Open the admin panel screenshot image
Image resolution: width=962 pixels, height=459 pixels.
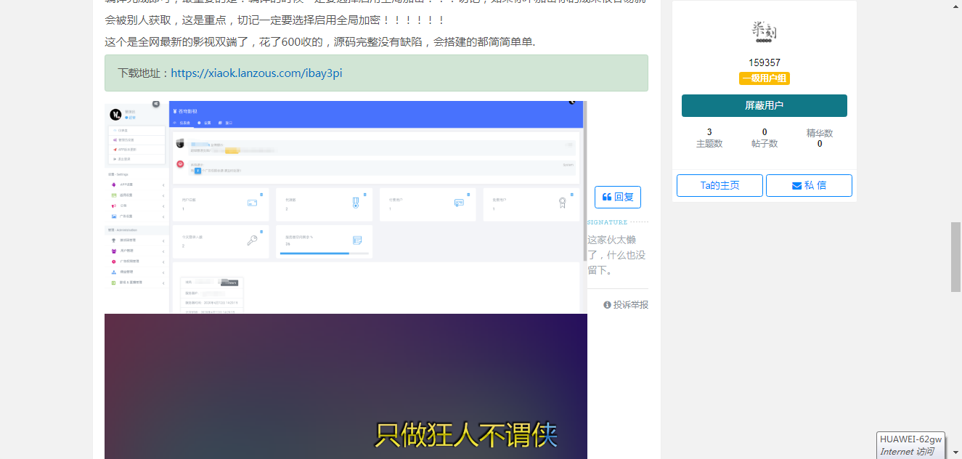346,207
